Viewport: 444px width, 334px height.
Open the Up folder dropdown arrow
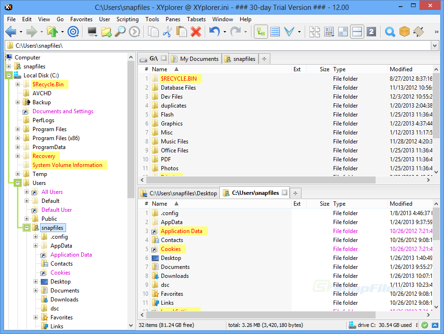[62, 32]
